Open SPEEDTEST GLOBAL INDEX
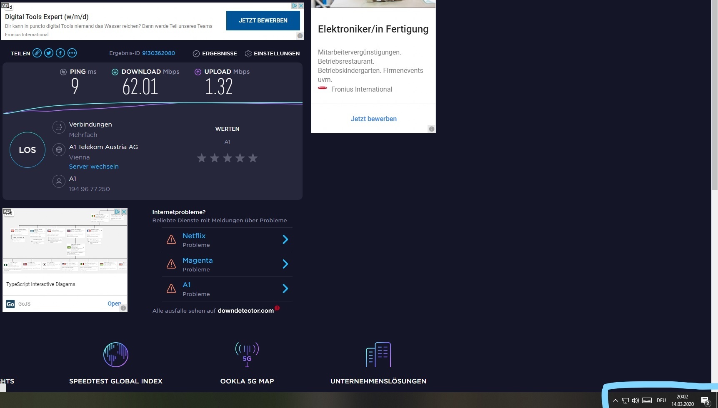This screenshot has height=408, width=718. tap(116, 381)
